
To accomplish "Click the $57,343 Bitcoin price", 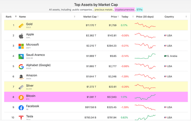I will (x=112, y=97).
